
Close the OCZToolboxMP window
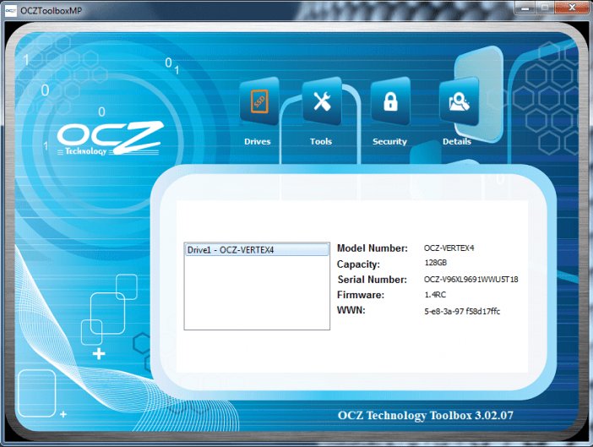pyautogui.click(x=572, y=8)
